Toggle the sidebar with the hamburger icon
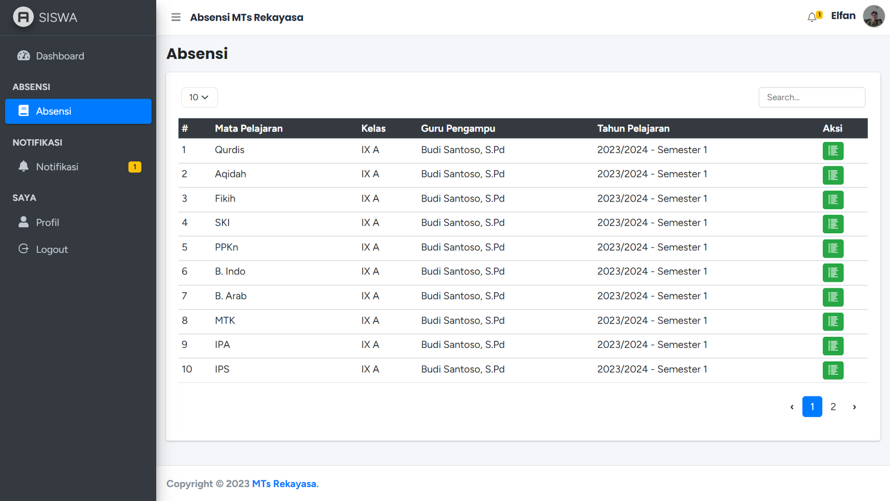Viewport: 890px width, 501px height. 176,17
